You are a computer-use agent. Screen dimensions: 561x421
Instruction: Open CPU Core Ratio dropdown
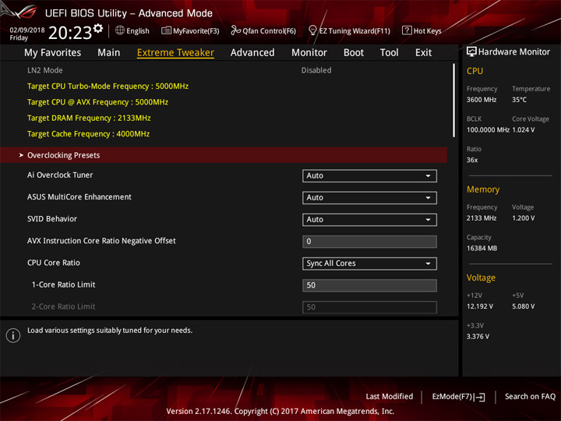pos(369,264)
